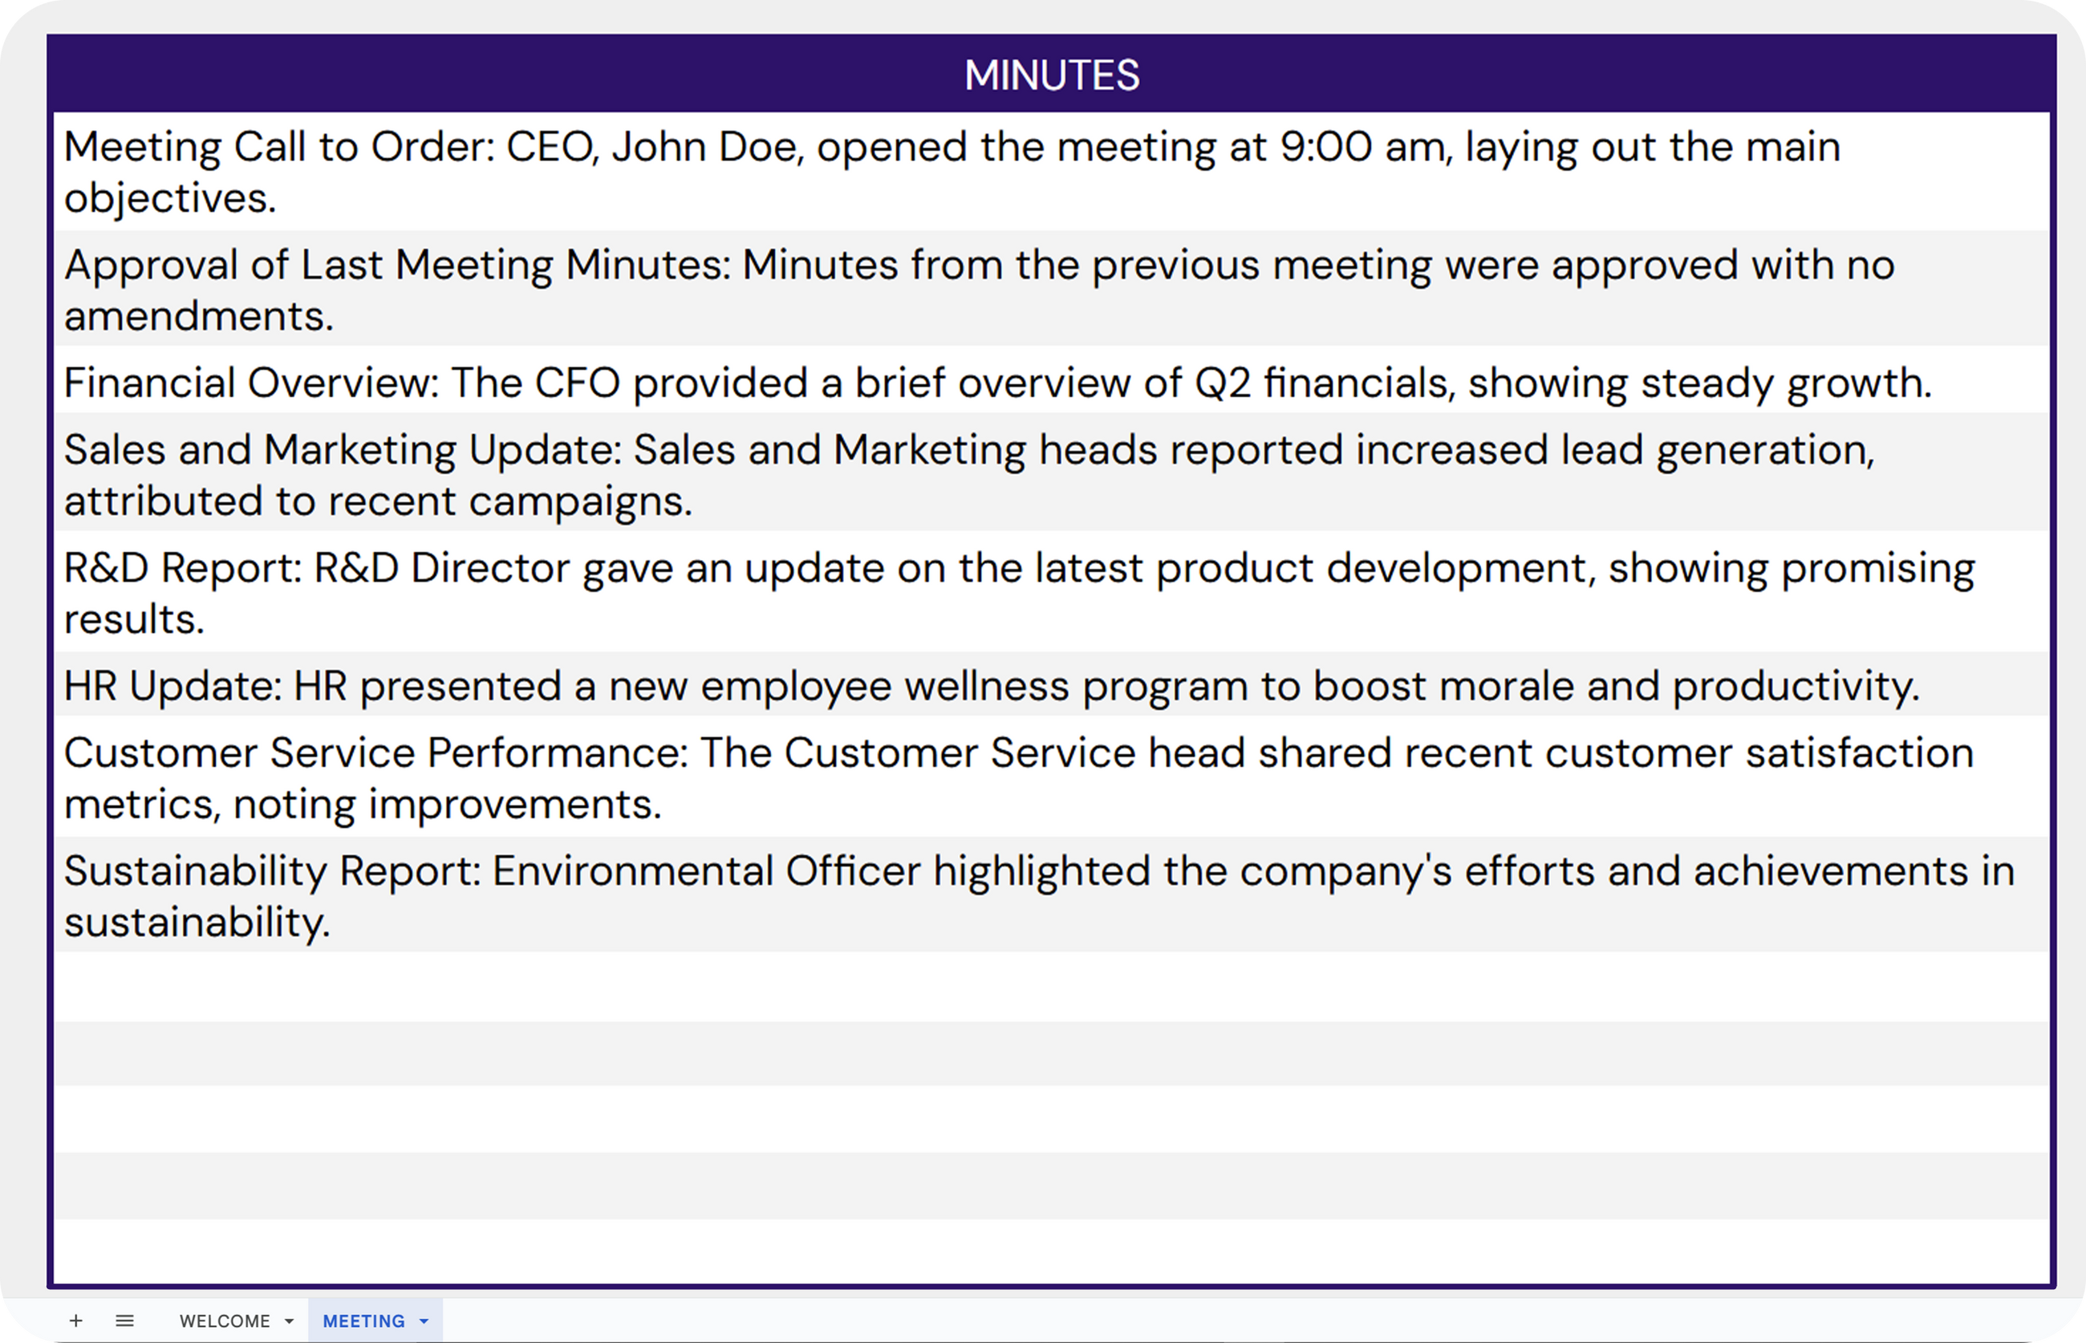
Task: Click the R&D Report row
Action: tap(1051, 593)
